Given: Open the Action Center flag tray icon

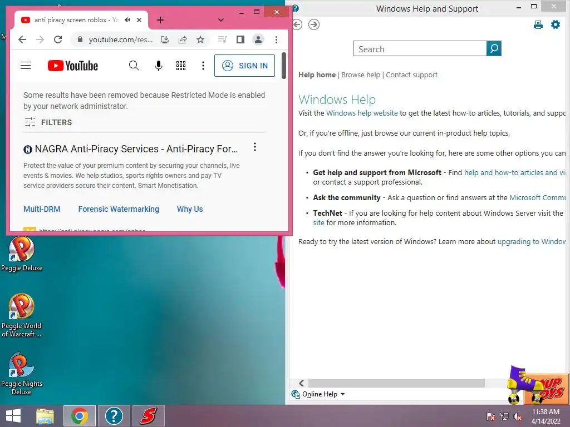Looking at the screenshot, I should tap(490, 416).
